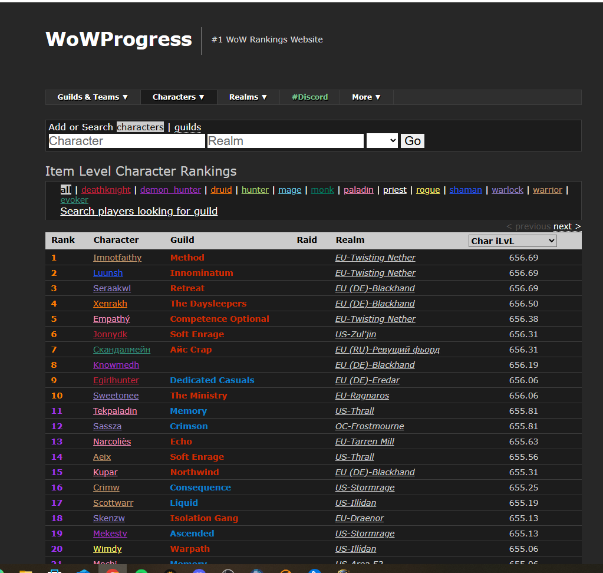Filter rankings by warrior class
603x573 pixels.
547,190
